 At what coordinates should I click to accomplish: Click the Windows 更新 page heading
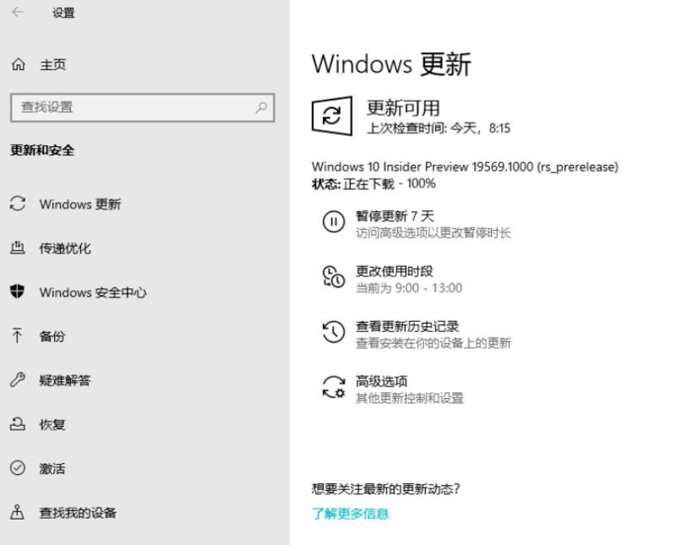coord(391,64)
